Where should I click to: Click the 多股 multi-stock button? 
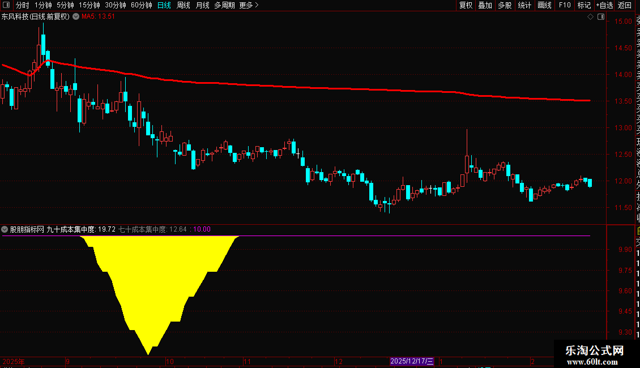coord(505,5)
